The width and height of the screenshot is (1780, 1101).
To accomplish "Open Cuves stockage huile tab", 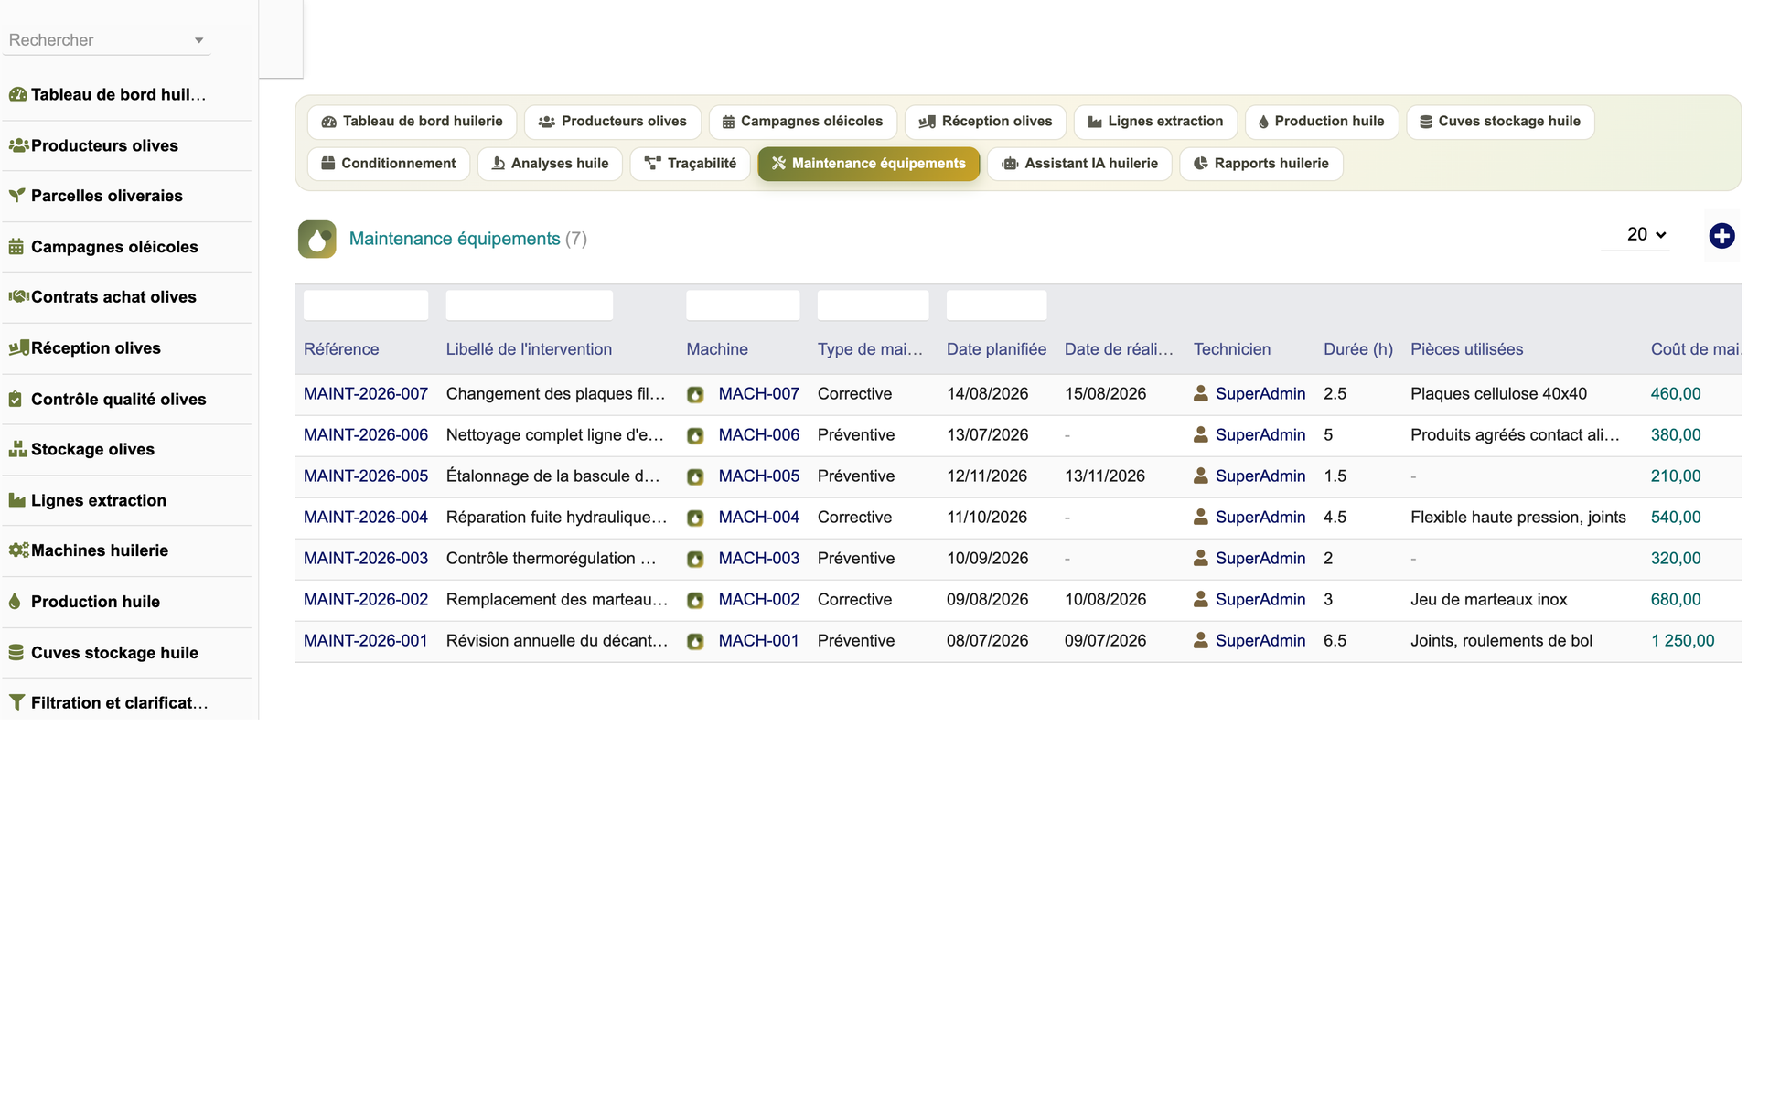I will click(1500, 122).
